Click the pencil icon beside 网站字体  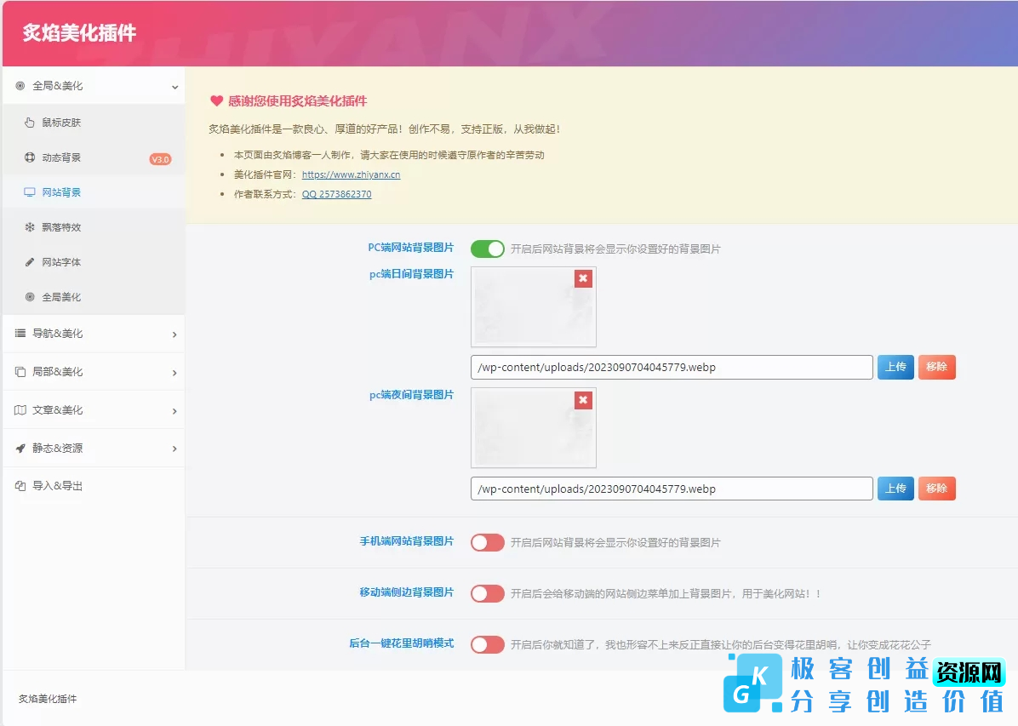point(30,262)
